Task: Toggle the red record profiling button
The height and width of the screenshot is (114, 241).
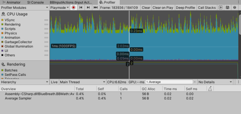Action: pos(73,8)
